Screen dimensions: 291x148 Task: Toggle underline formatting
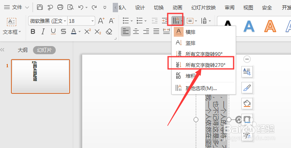point(53,32)
